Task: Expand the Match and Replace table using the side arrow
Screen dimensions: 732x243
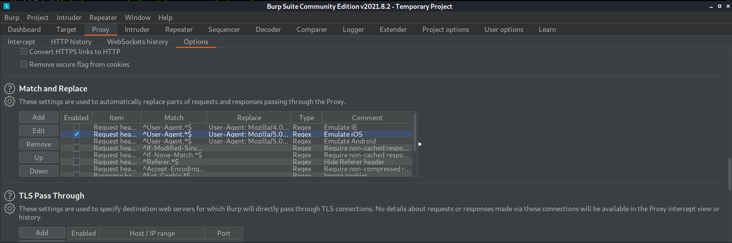Action: pos(420,144)
